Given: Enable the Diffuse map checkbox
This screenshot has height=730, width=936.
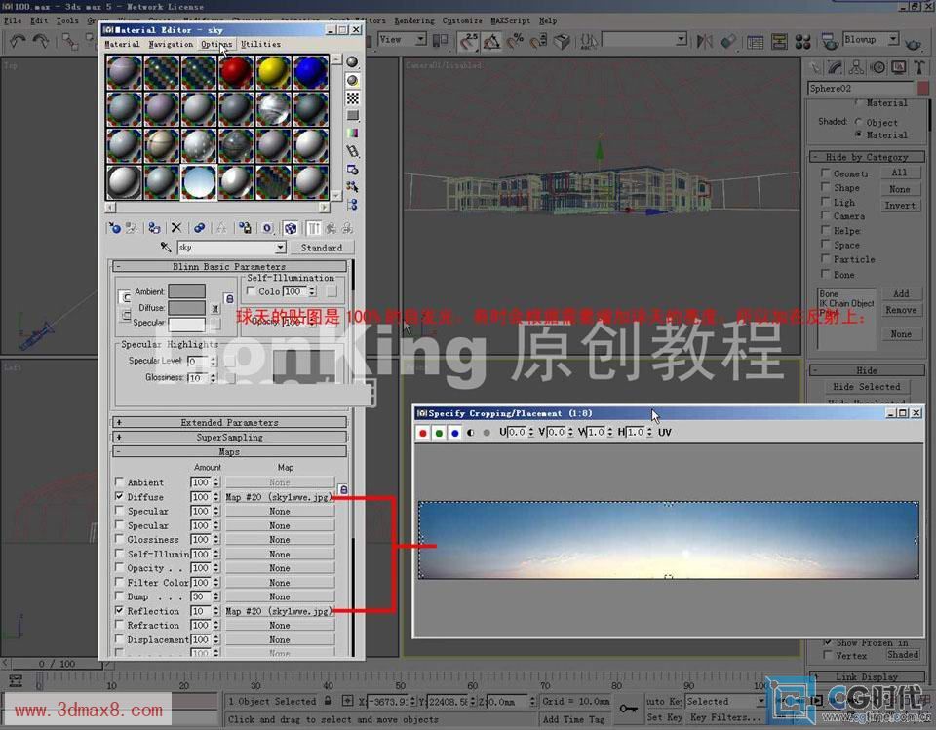Looking at the screenshot, I should (119, 496).
